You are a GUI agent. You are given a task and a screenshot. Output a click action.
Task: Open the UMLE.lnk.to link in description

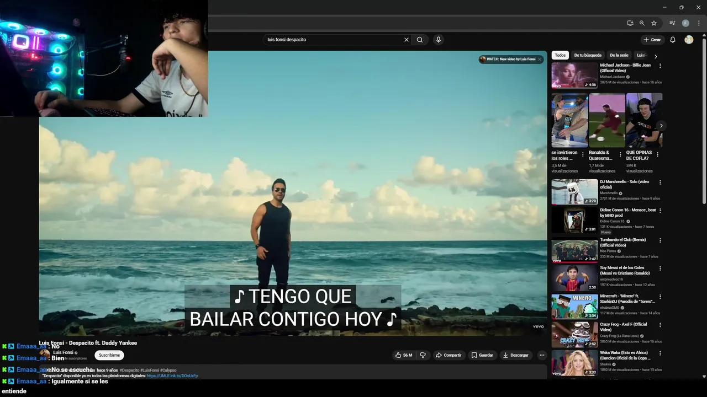[172, 375]
